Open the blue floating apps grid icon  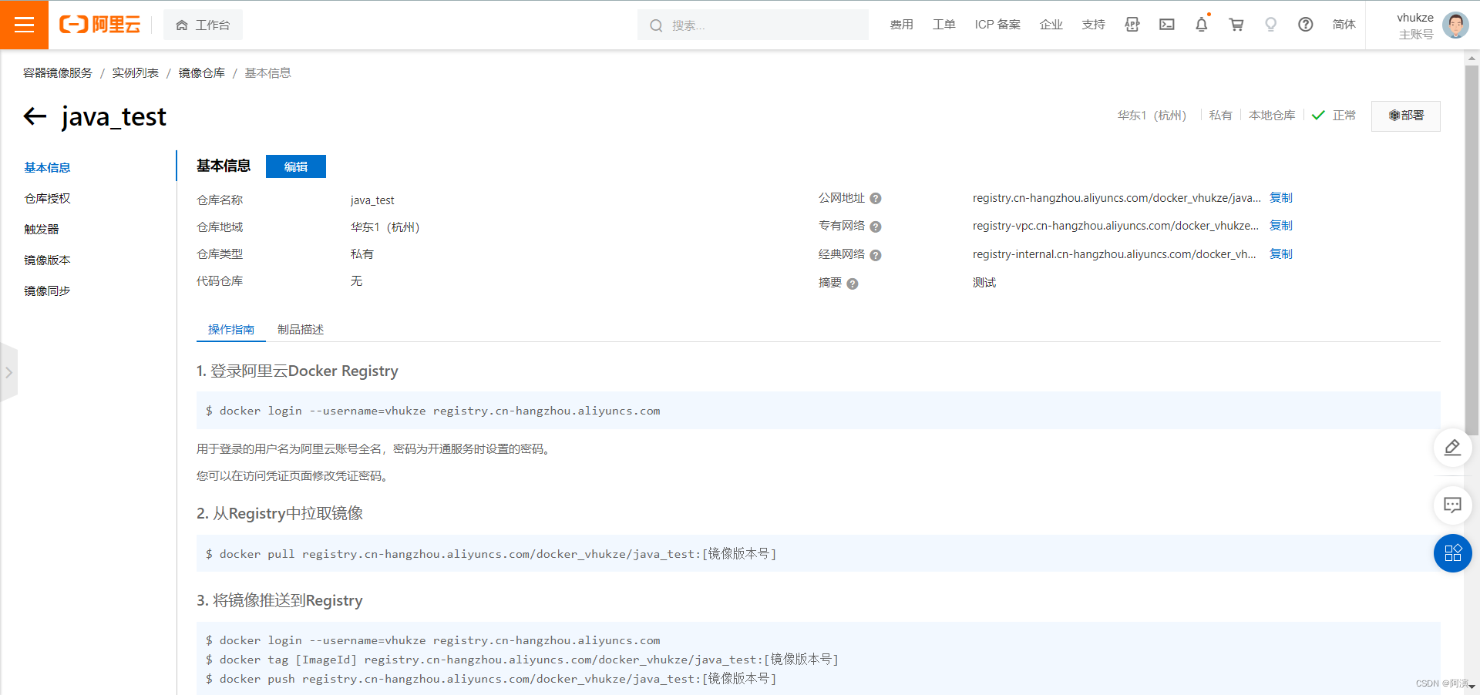coord(1453,553)
